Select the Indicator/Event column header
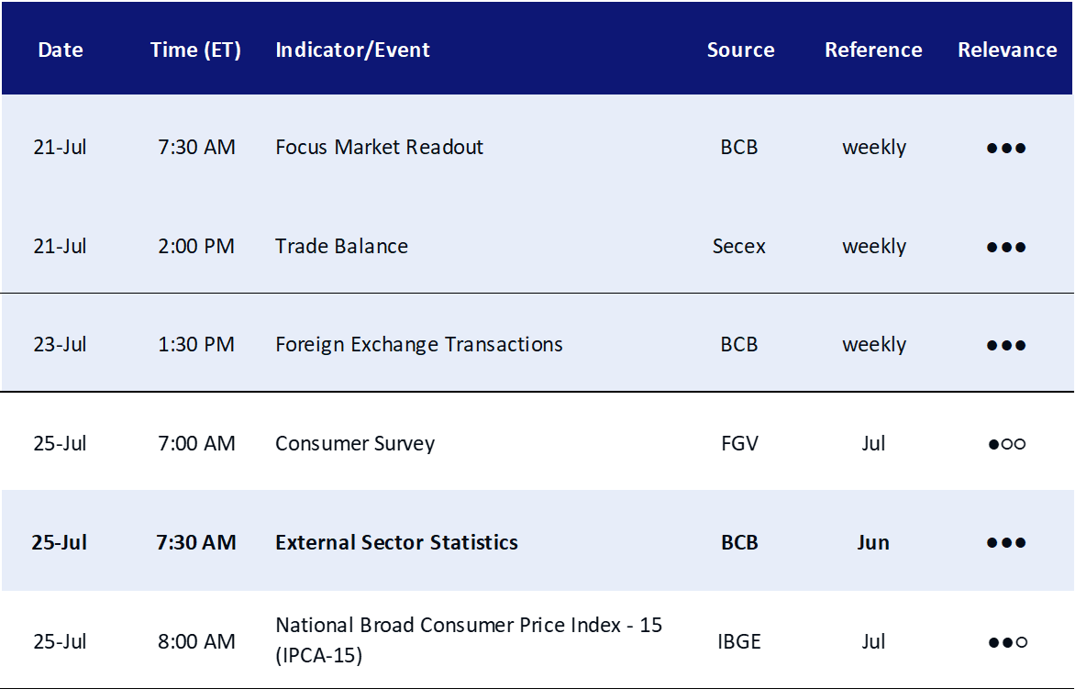This screenshot has width=1075, height=700. coord(352,50)
